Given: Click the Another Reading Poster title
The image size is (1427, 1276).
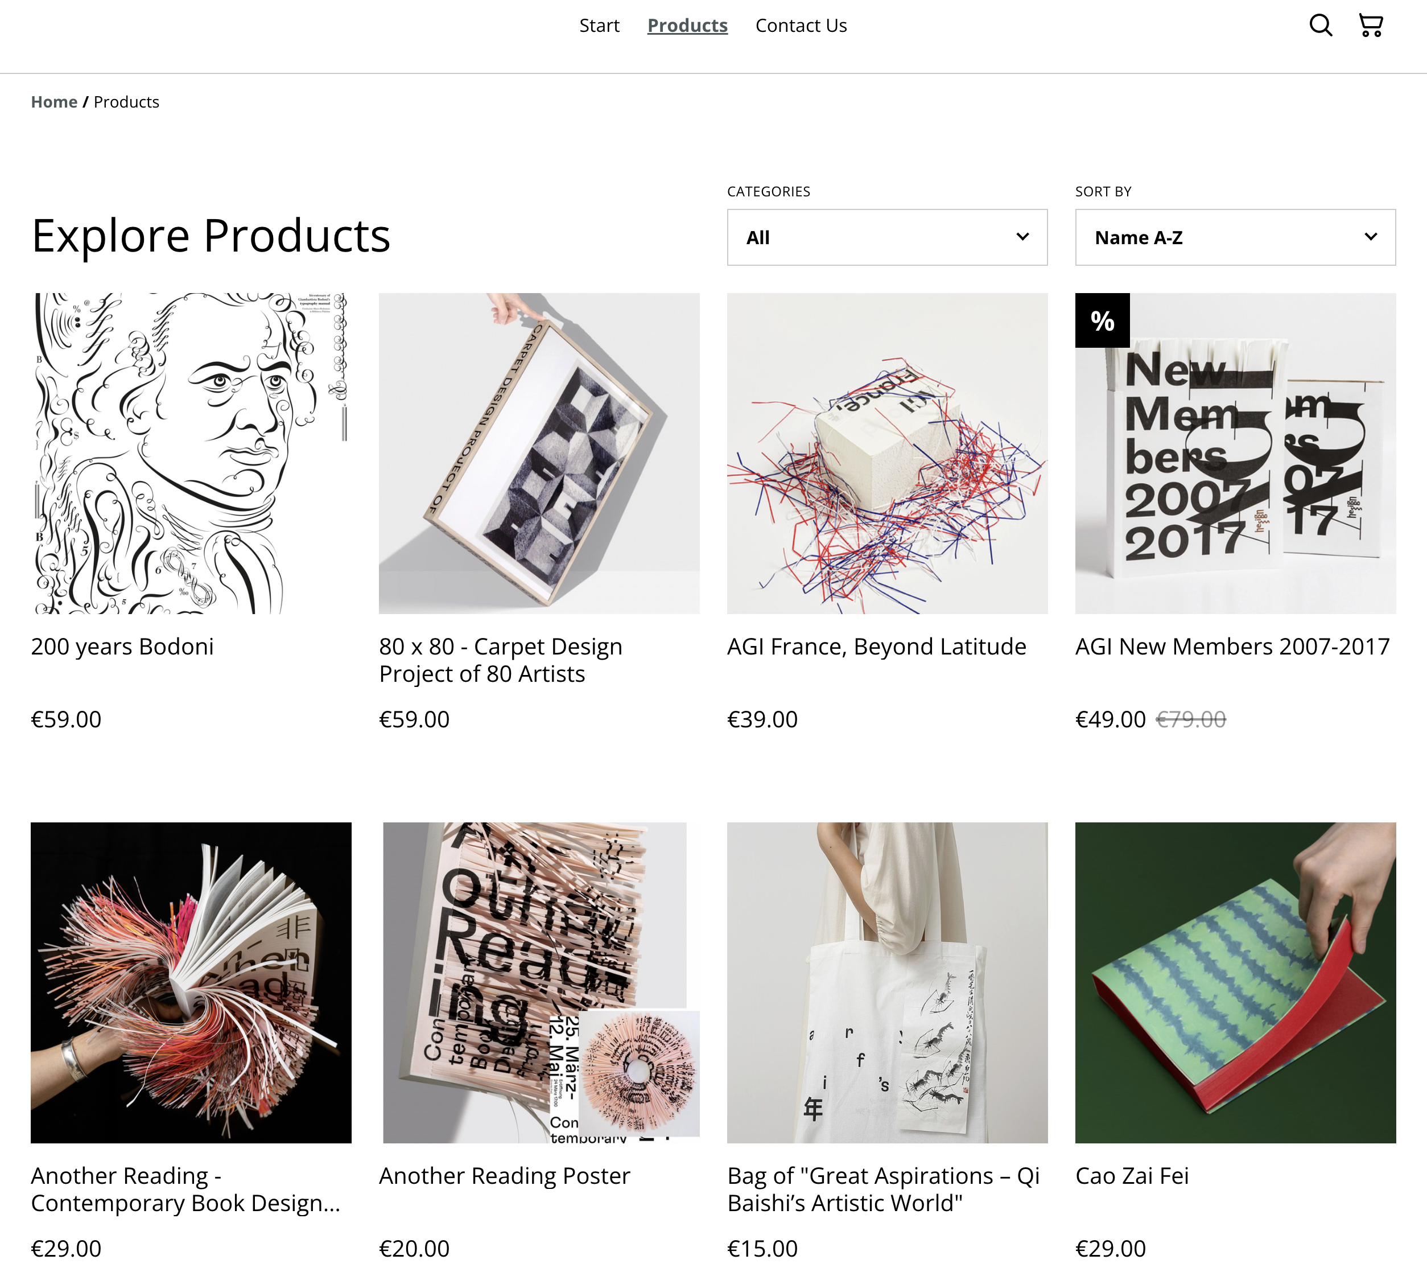Looking at the screenshot, I should coord(505,1176).
